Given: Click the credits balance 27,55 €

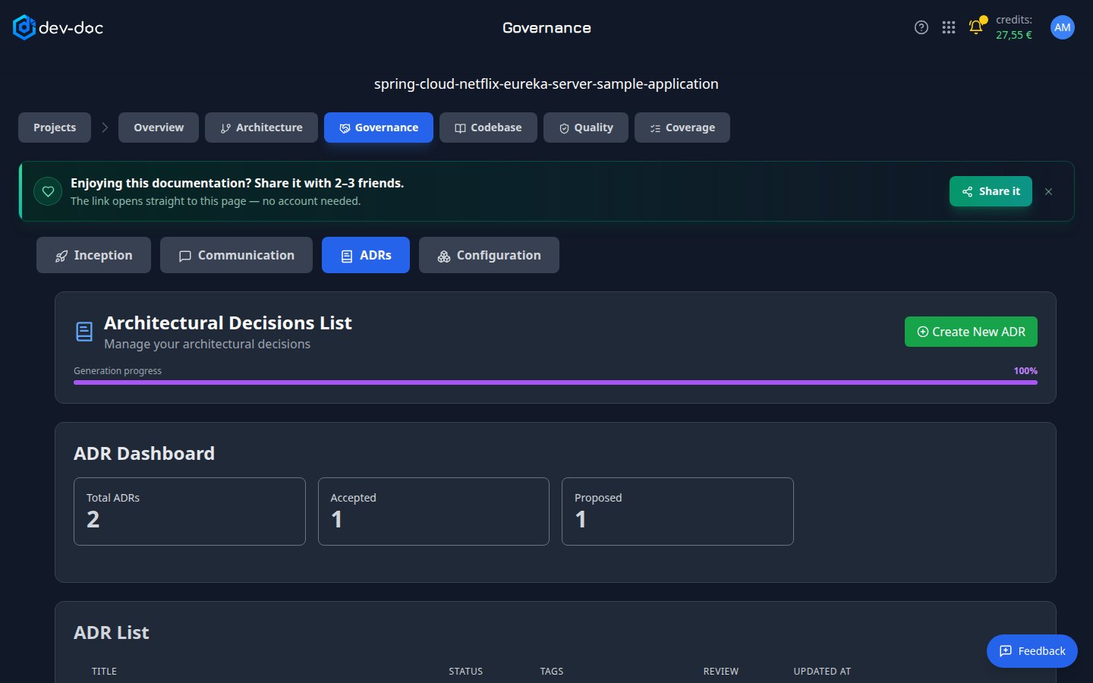Looking at the screenshot, I should (x=1014, y=35).
